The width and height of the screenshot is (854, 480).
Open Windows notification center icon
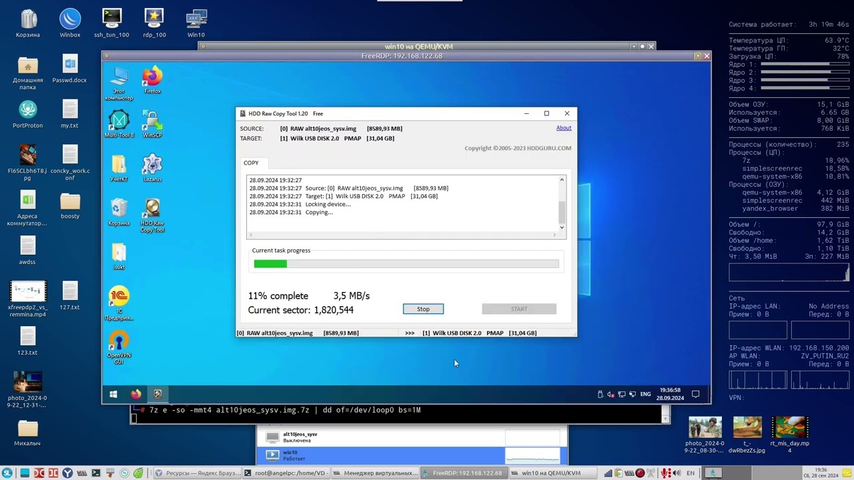[695, 394]
